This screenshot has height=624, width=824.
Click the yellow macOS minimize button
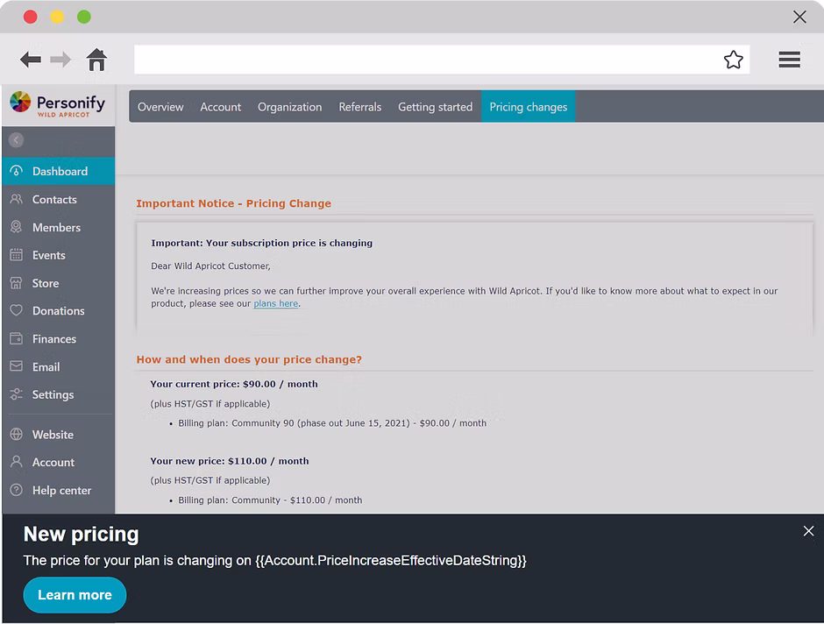pyautogui.click(x=57, y=17)
